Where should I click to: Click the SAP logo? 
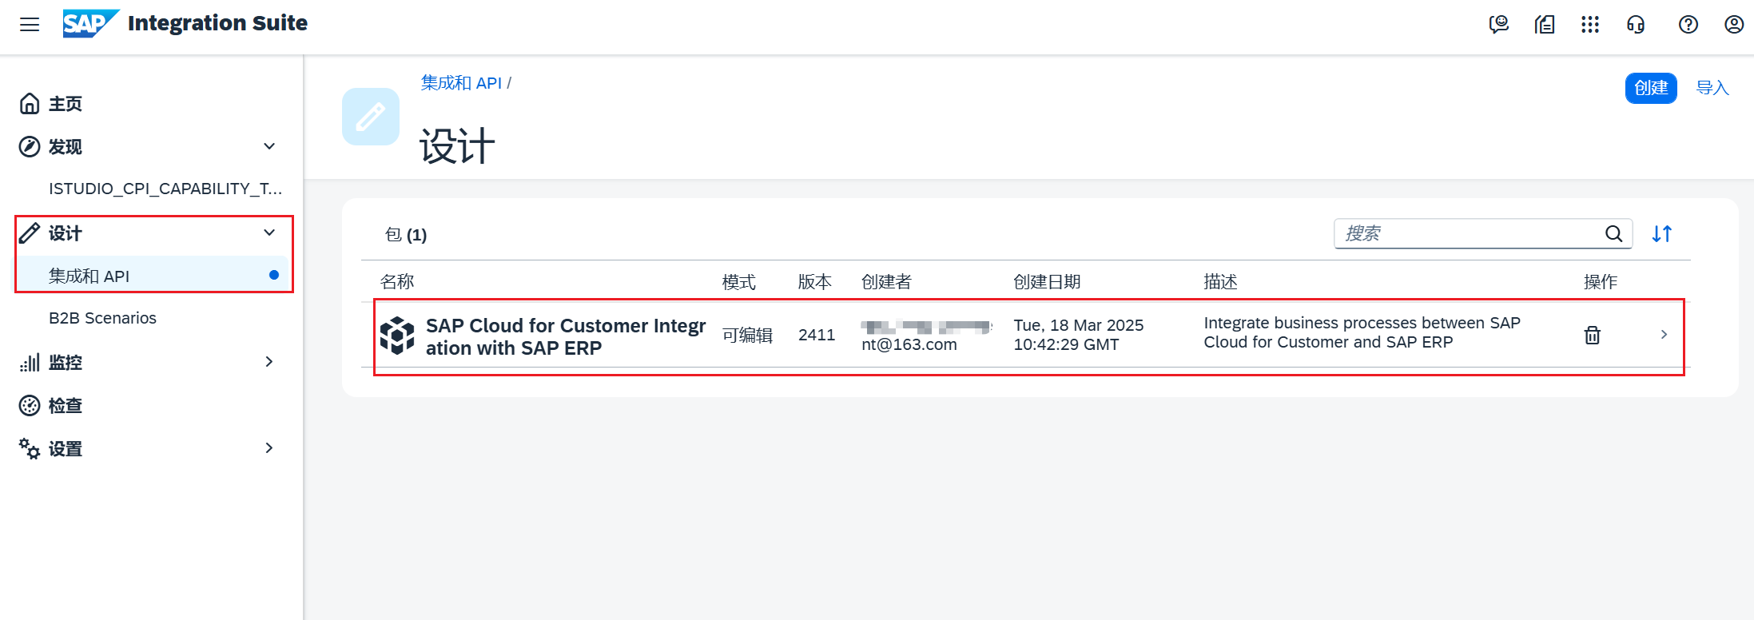point(91,23)
